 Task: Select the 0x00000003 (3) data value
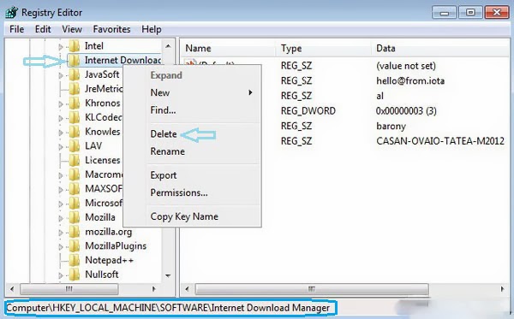coord(406,111)
